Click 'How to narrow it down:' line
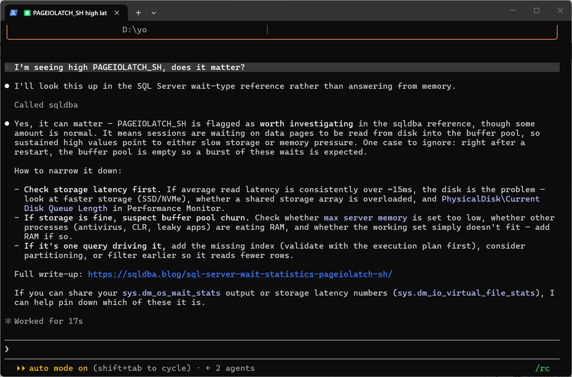 coord(68,171)
